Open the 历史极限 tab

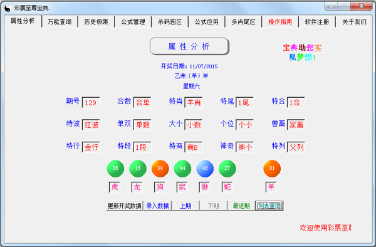96,22
